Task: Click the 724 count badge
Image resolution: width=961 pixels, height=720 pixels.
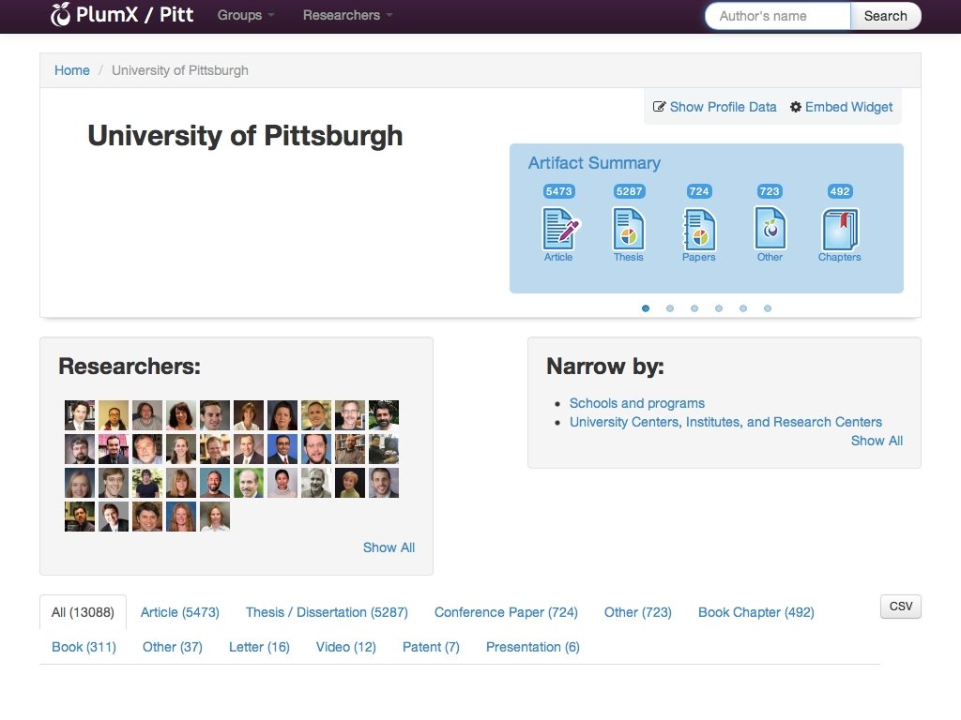Action: pyautogui.click(x=698, y=191)
